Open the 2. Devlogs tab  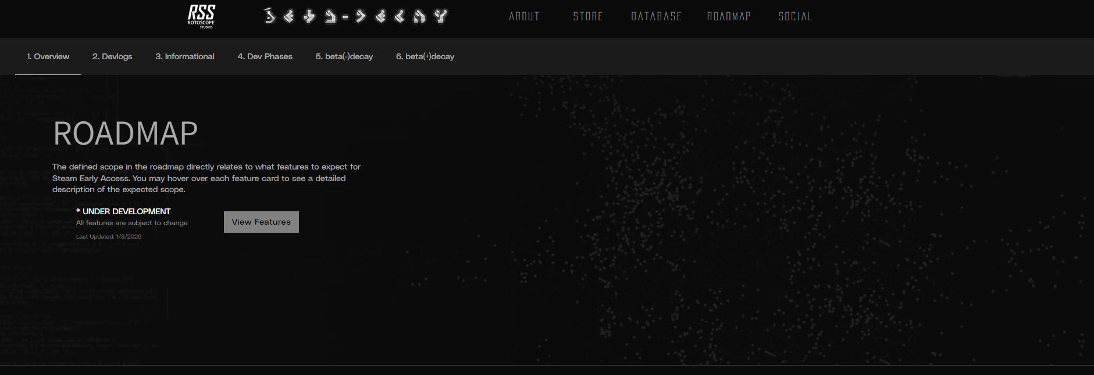(112, 56)
